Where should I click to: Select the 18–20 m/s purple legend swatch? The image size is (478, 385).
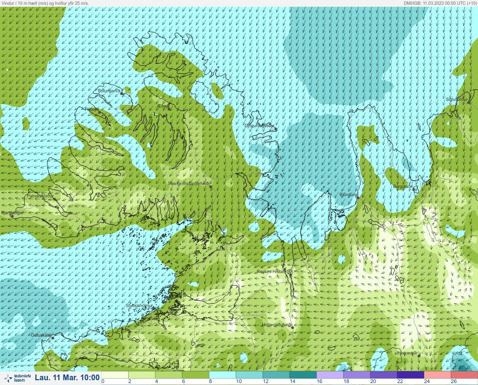(x=357, y=374)
